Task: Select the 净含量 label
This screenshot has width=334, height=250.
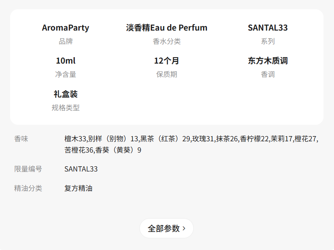Action: (x=66, y=74)
